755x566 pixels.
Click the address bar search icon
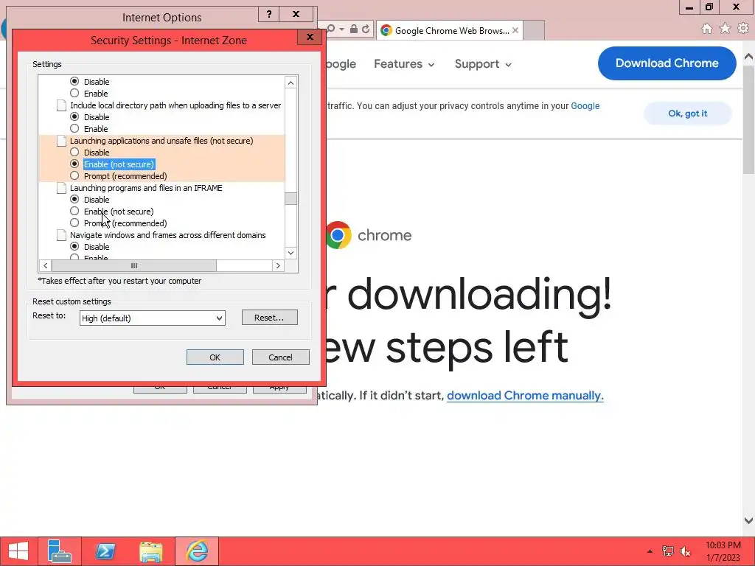(x=331, y=29)
